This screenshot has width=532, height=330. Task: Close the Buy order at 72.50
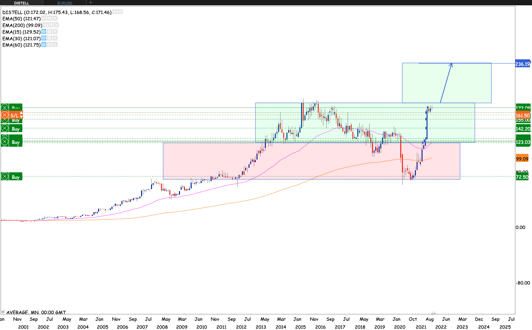tap(5, 176)
